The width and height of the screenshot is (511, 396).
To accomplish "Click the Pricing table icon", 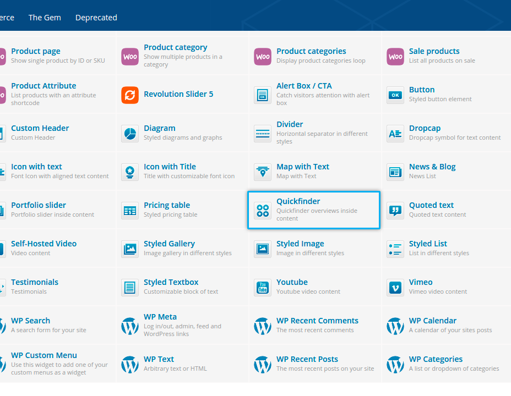I will click(130, 210).
